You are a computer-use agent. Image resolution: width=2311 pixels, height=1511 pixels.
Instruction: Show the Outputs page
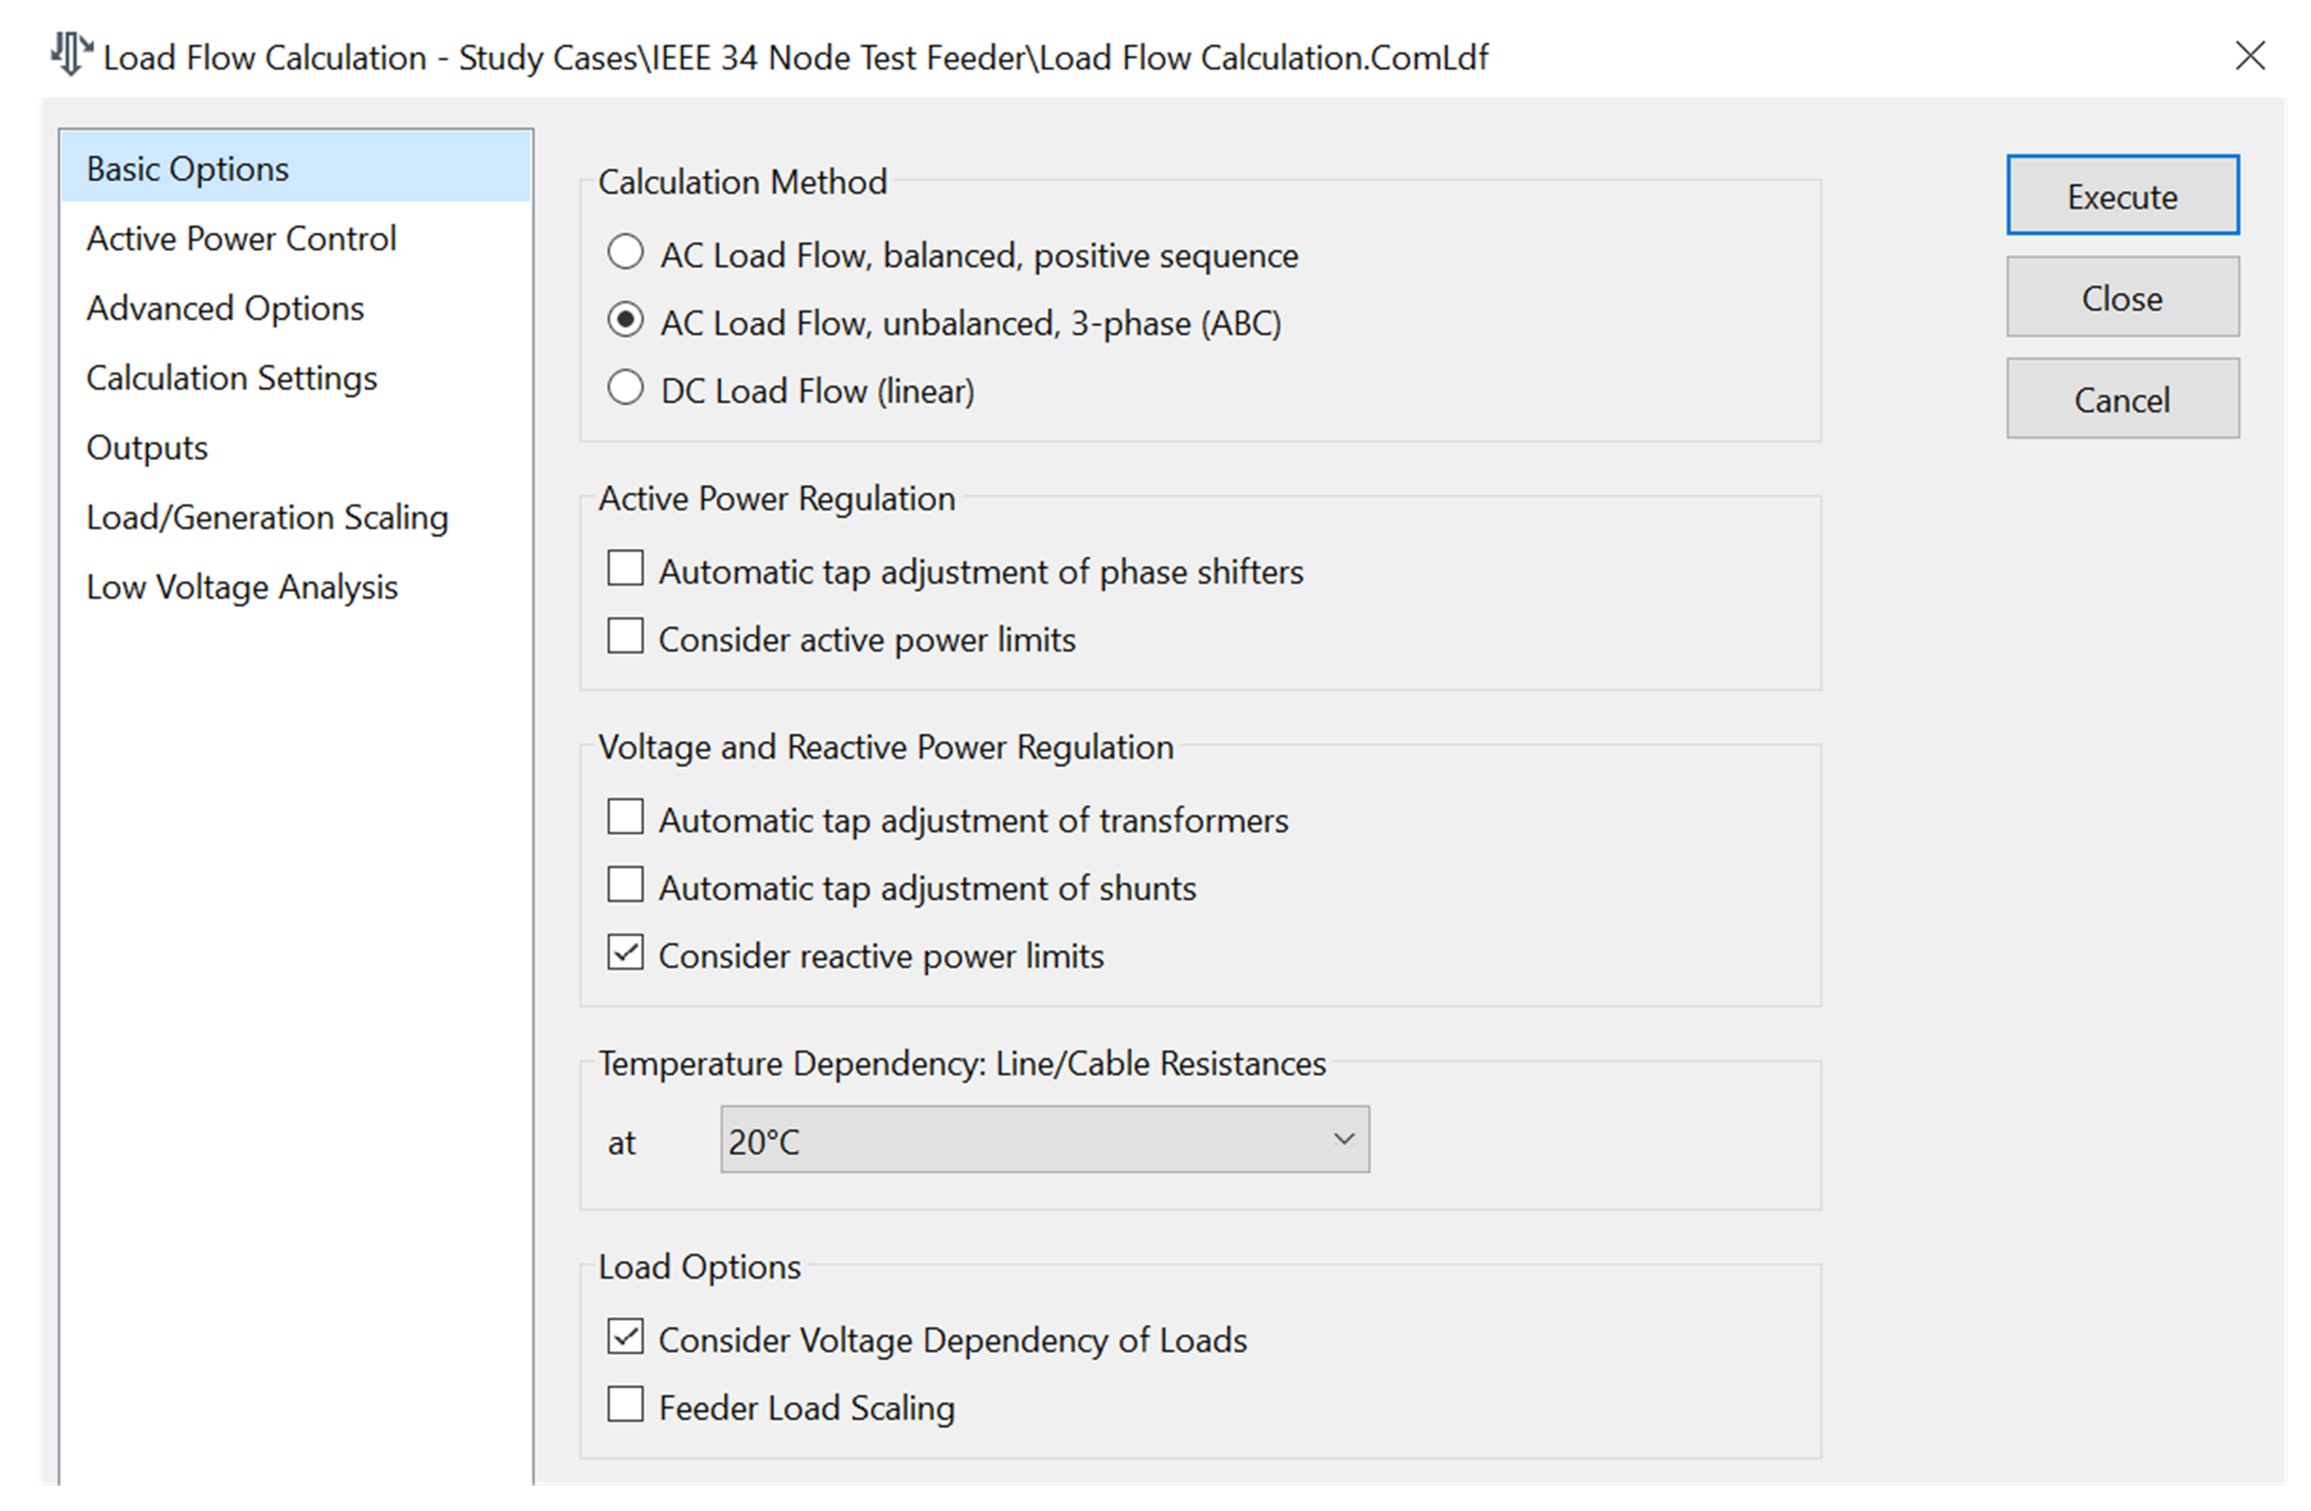(147, 449)
